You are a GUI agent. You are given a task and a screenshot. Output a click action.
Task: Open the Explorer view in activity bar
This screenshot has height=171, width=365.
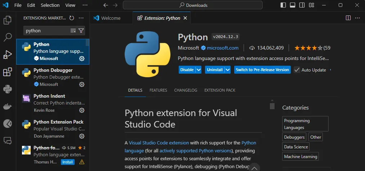click(x=8, y=20)
